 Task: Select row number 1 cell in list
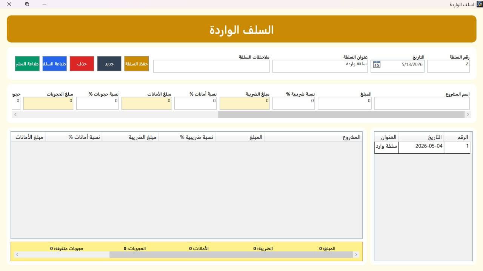(x=457, y=148)
